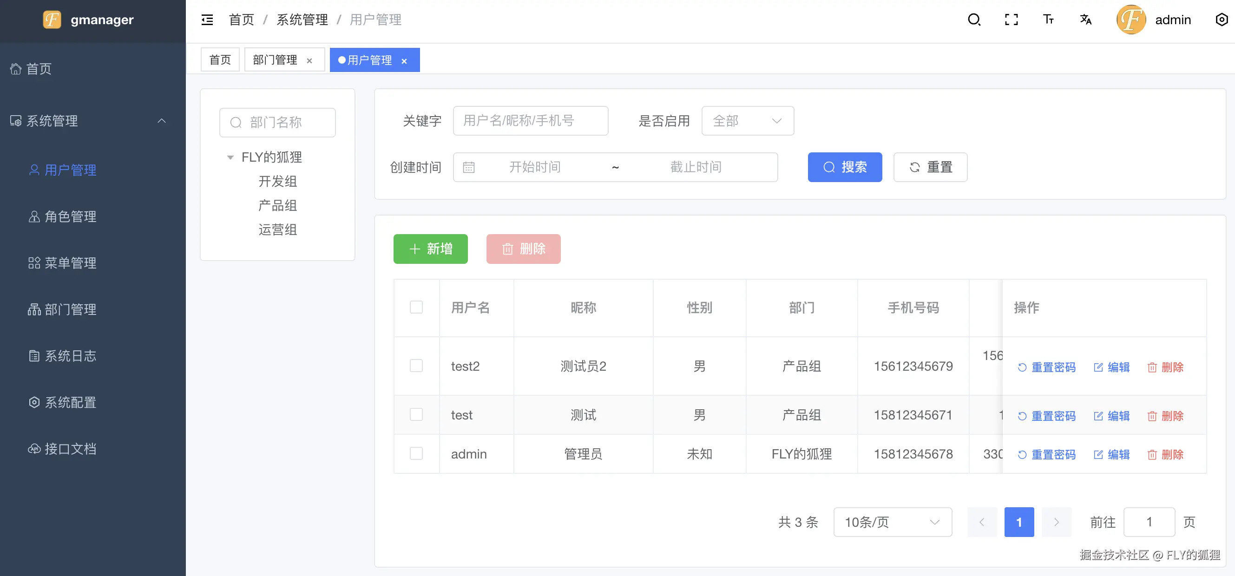Collapse the FLY的狐狸 department tree node
The height and width of the screenshot is (576, 1235).
pos(230,157)
